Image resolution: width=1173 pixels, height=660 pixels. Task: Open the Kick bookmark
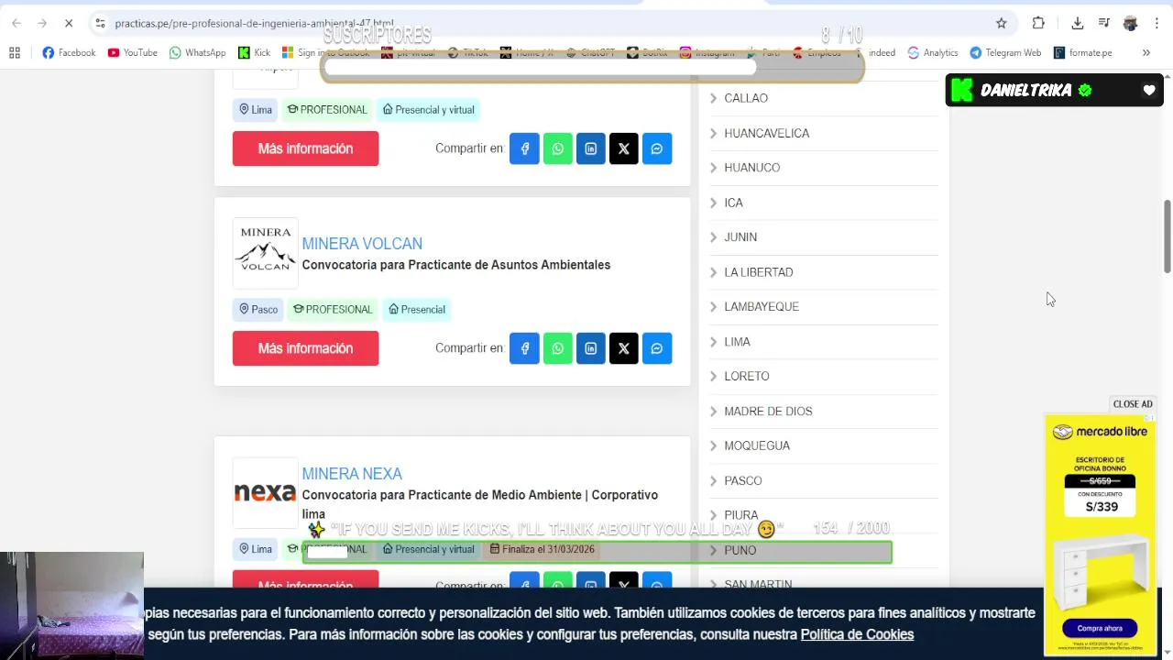point(254,52)
